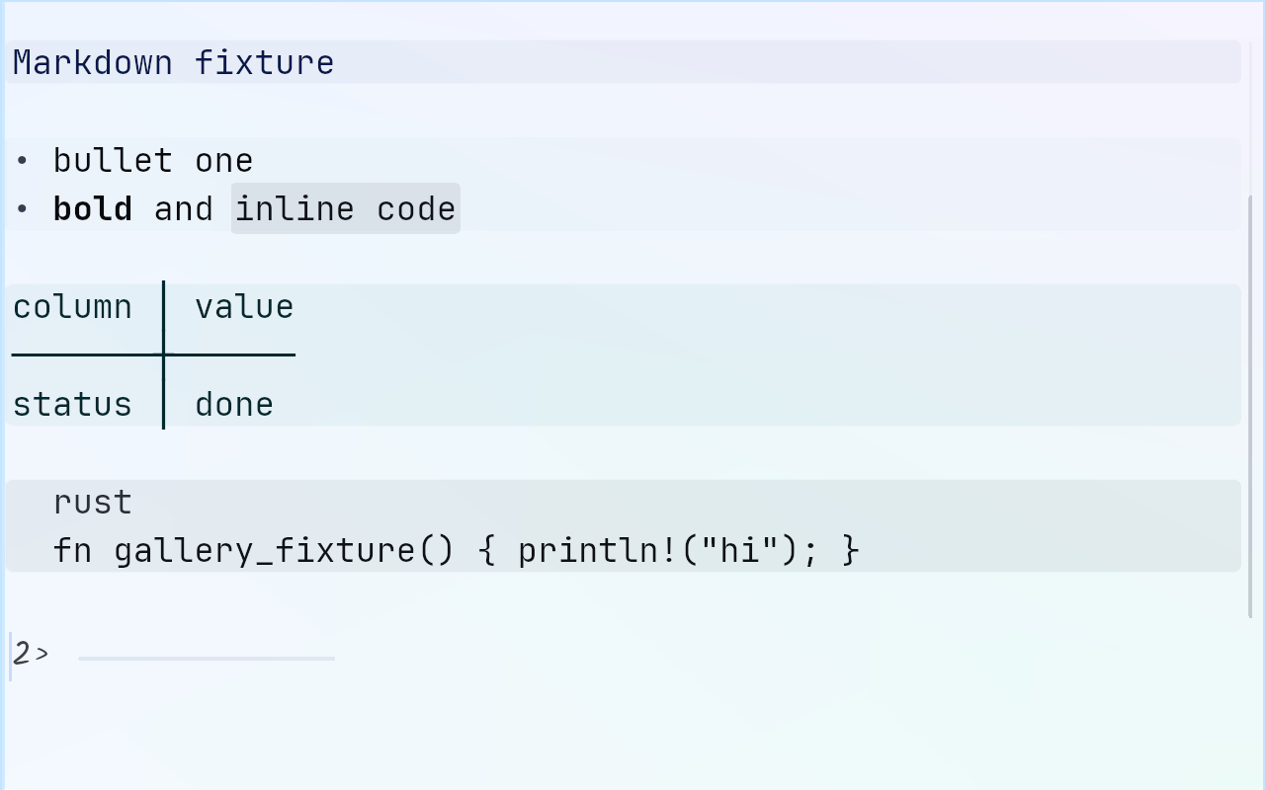Click the table's vertical column divider
1265x790 pixels.
coord(163,355)
